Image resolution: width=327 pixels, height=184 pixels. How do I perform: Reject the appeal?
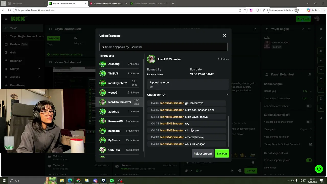click(x=203, y=154)
